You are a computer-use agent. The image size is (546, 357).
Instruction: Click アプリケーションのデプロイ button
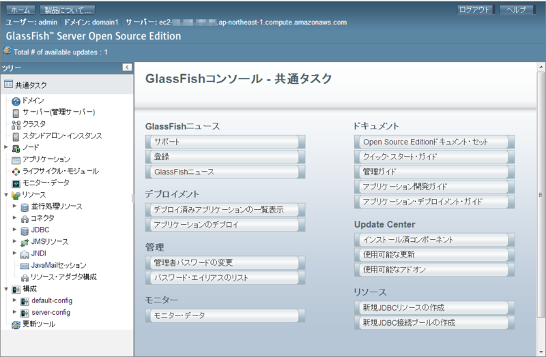coord(225,225)
